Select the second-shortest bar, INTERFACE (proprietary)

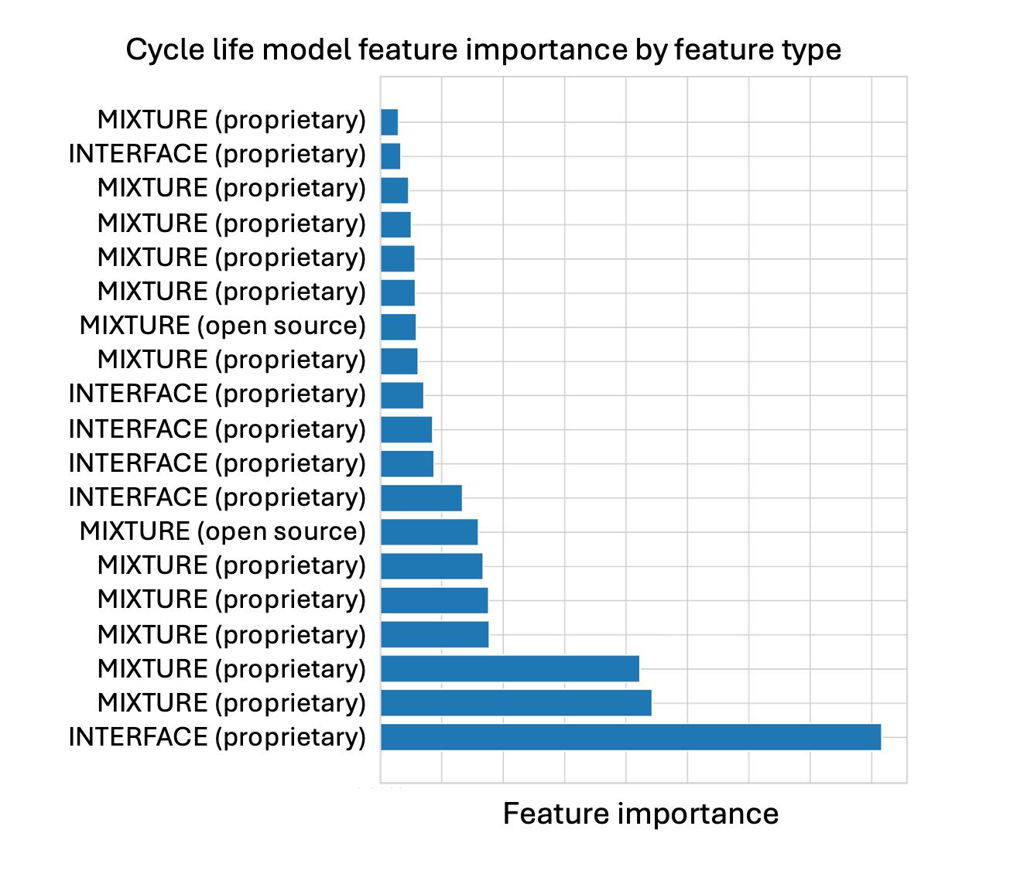click(x=391, y=156)
